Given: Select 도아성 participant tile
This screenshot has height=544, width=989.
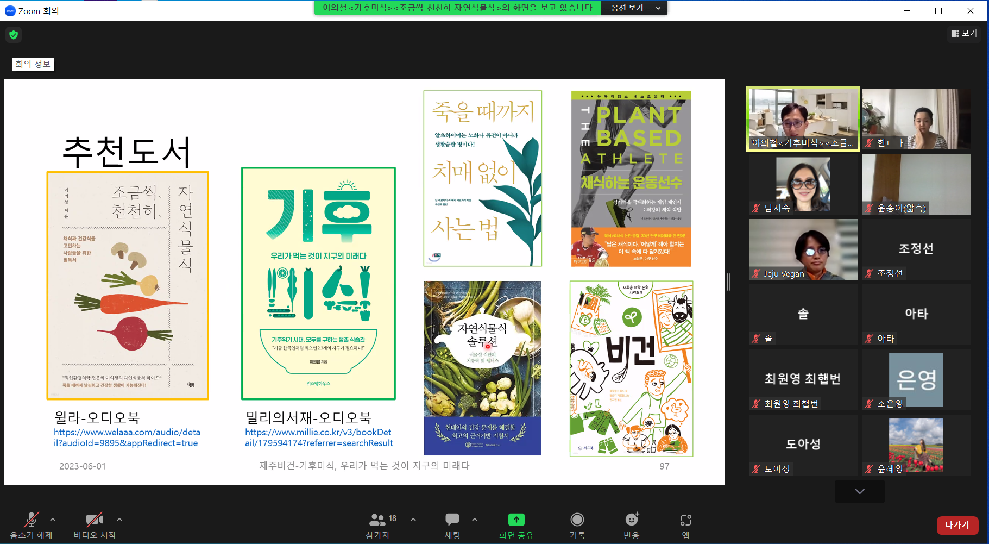Looking at the screenshot, I should pyautogui.click(x=803, y=445).
